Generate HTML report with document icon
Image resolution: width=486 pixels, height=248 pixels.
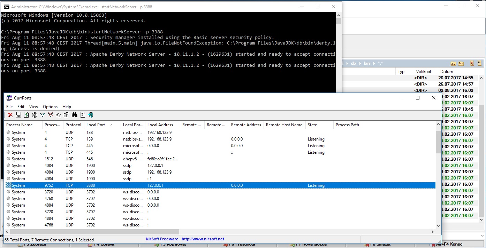coord(82,115)
